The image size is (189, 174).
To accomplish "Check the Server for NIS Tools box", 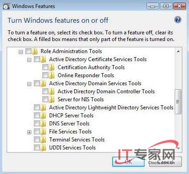I will (x=45, y=99).
